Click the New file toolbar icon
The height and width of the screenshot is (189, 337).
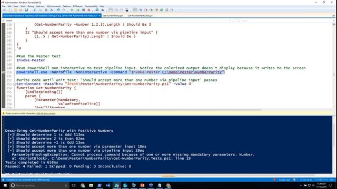coord(11,10)
